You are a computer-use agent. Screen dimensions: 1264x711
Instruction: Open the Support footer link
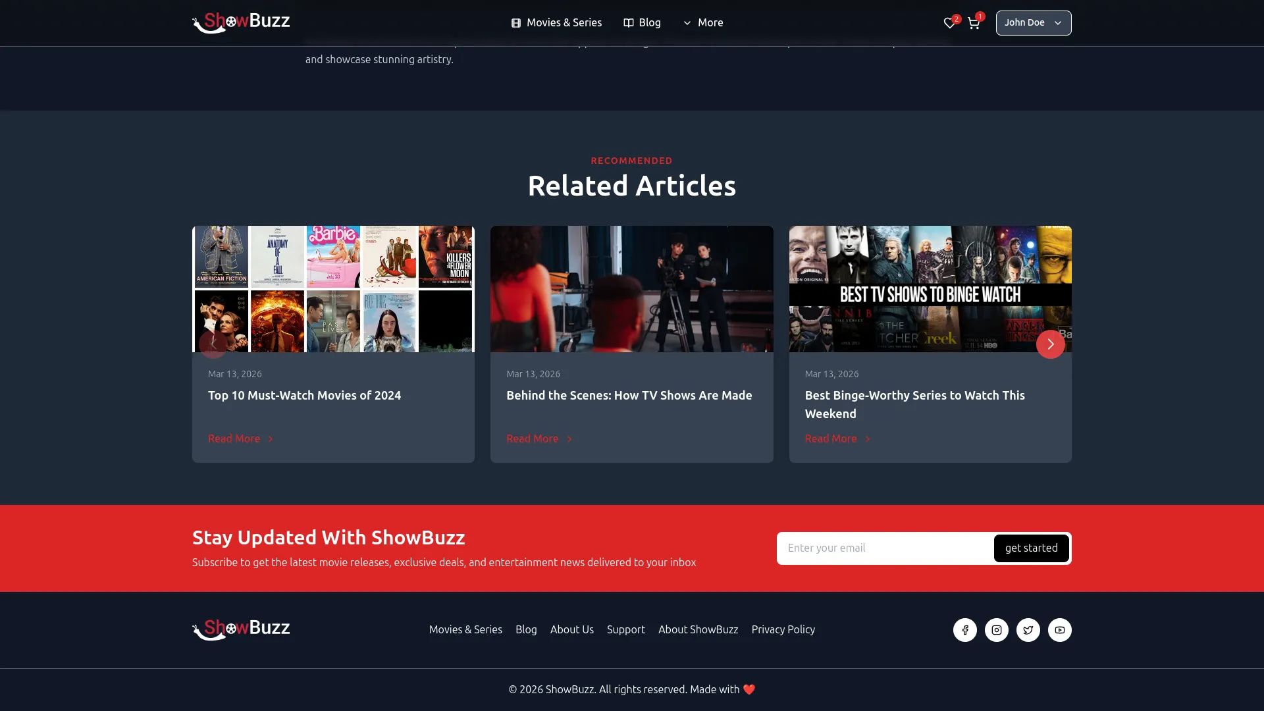click(625, 629)
